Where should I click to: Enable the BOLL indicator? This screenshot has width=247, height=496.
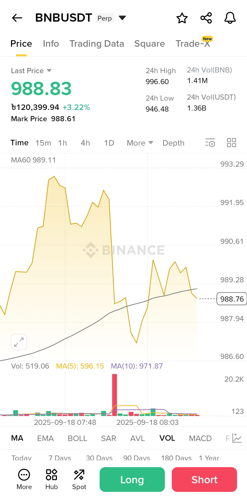point(77,438)
